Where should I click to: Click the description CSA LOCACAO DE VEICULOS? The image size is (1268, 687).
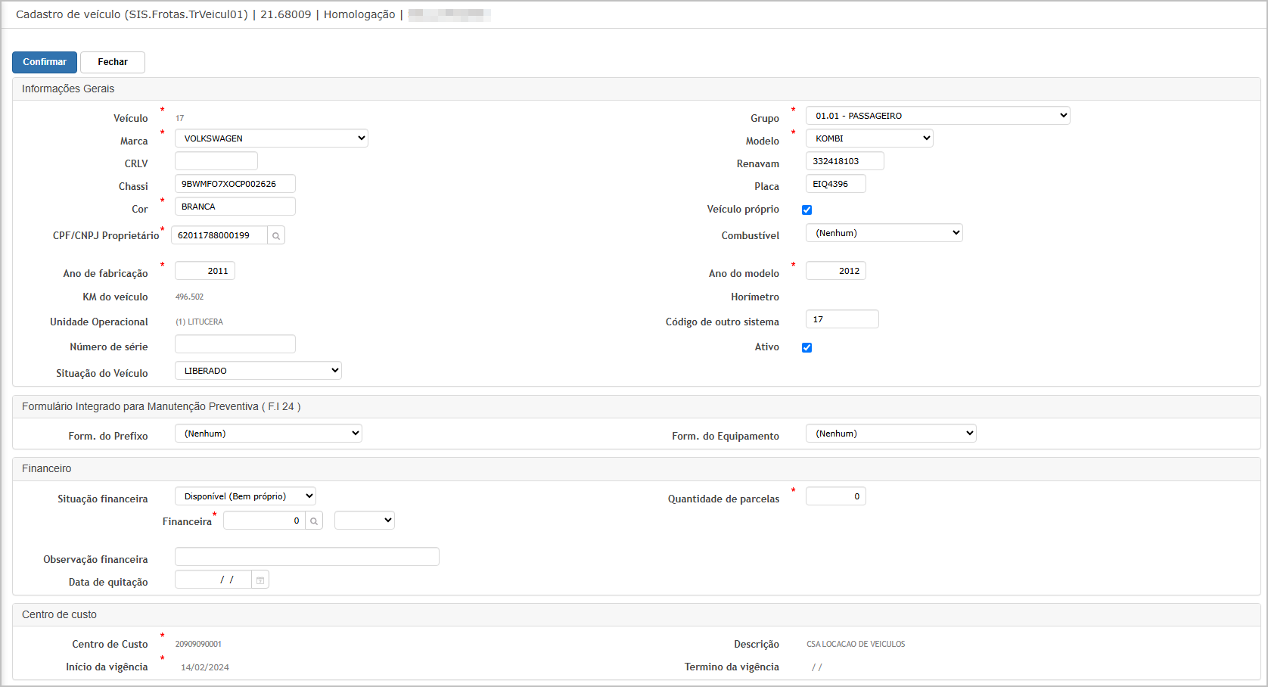point(856,645)
